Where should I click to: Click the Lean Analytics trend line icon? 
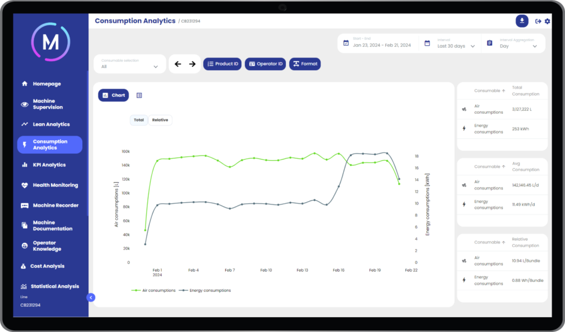coord(24,124)
